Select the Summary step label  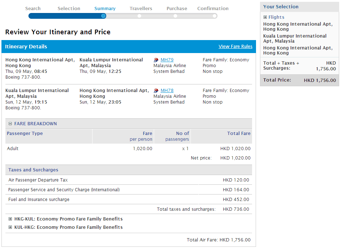coord(105,8)
